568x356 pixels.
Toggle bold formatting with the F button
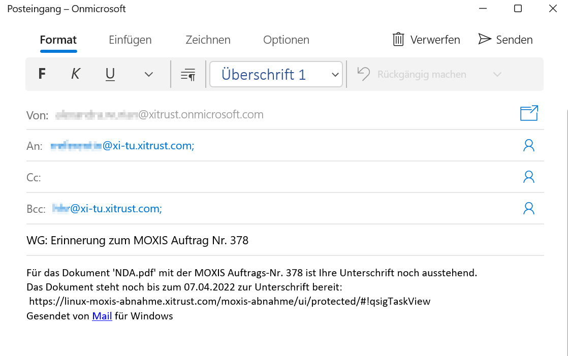(42, 74)
